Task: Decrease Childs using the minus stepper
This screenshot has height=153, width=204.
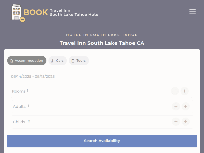Action: (176, 122)
